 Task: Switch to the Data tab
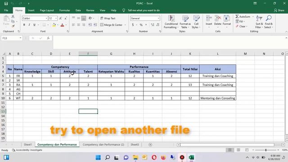(x=78, y=10)
